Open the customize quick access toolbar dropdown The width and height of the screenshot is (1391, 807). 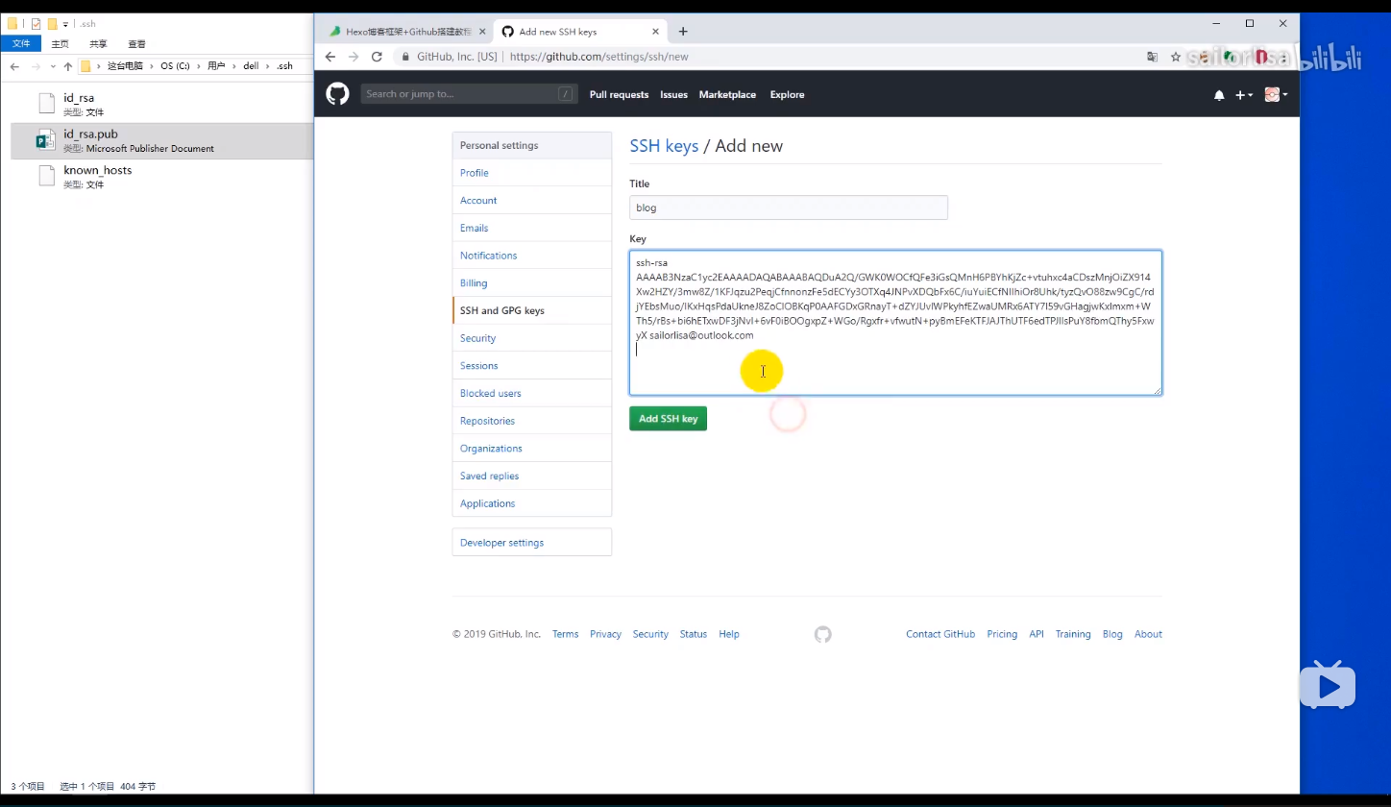tap(65, 24)
